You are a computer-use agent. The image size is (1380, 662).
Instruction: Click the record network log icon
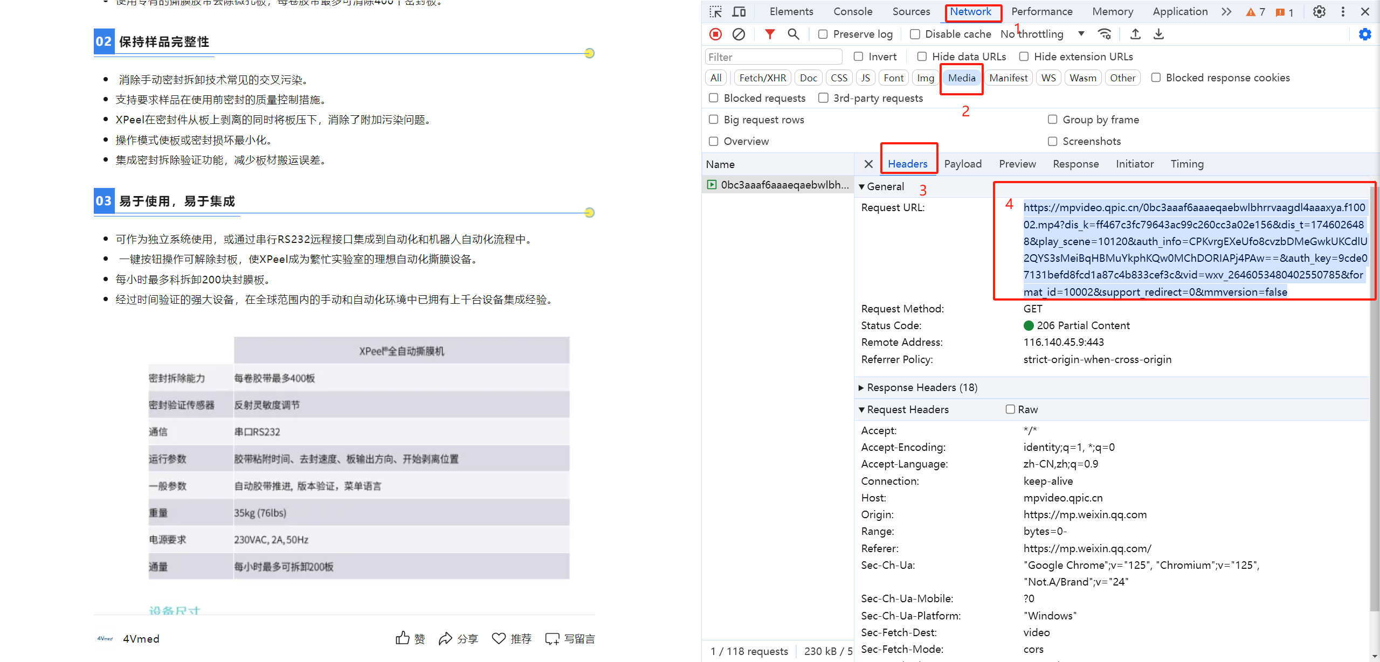click(x=715, y=34)
